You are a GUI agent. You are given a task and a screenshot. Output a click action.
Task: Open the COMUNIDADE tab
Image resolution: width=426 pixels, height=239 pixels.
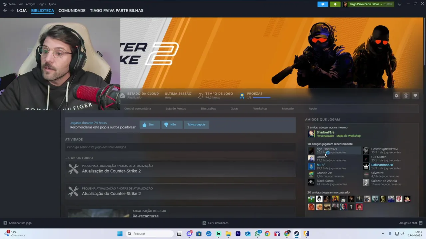(x=72, y=11)
